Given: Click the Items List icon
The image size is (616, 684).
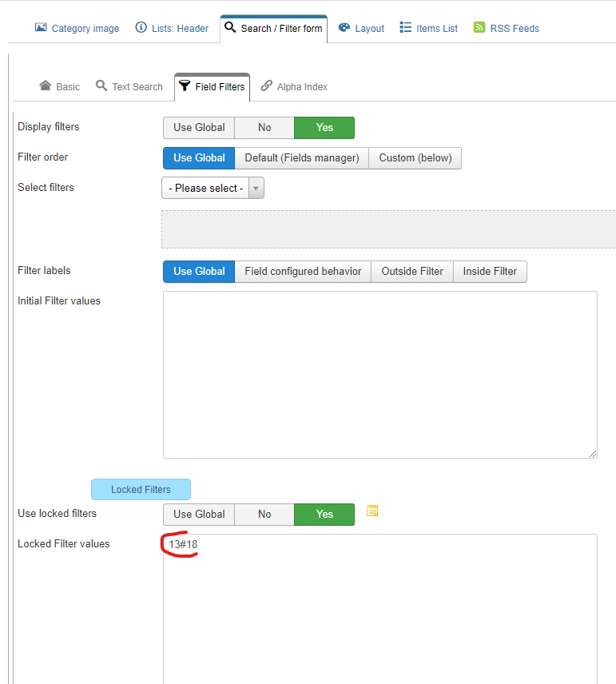Looking at the screenshot, I should click(x=405, y=27).
